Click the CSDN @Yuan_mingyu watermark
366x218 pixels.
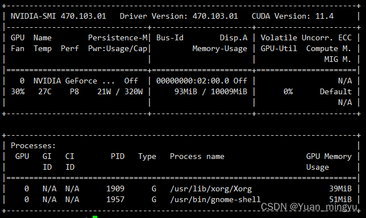point(309,207)
